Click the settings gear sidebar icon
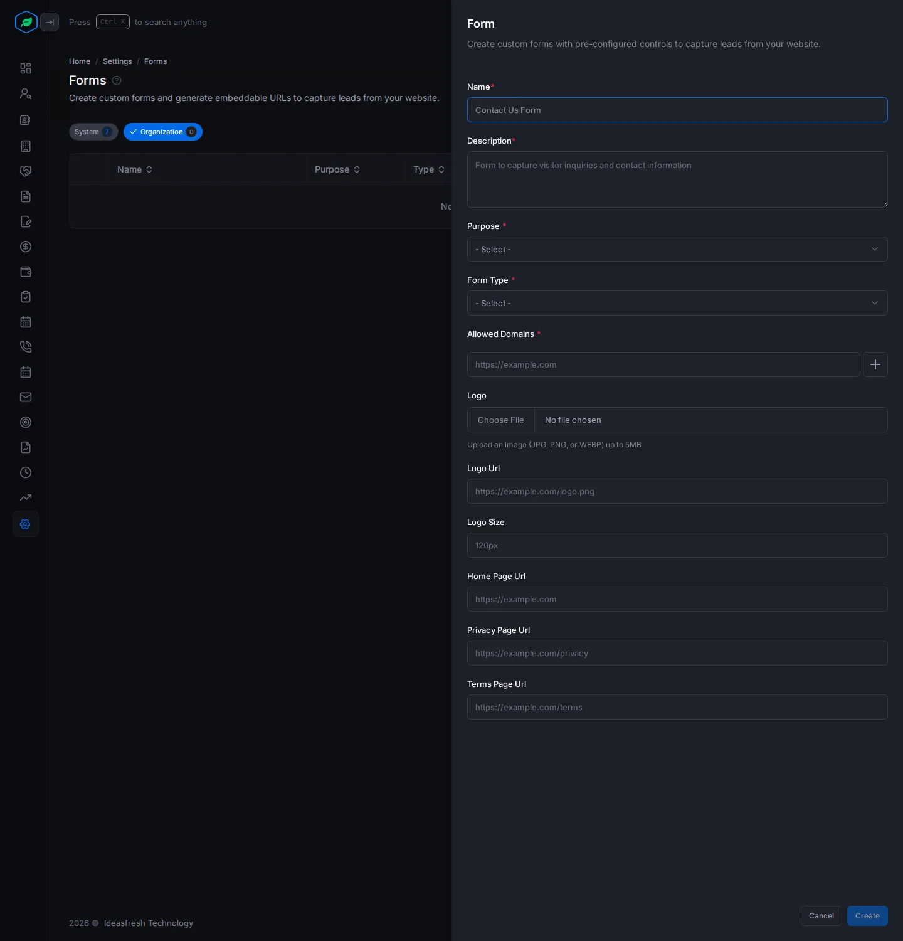This screenshot has width=903, height=941. (x=26, y=524)
